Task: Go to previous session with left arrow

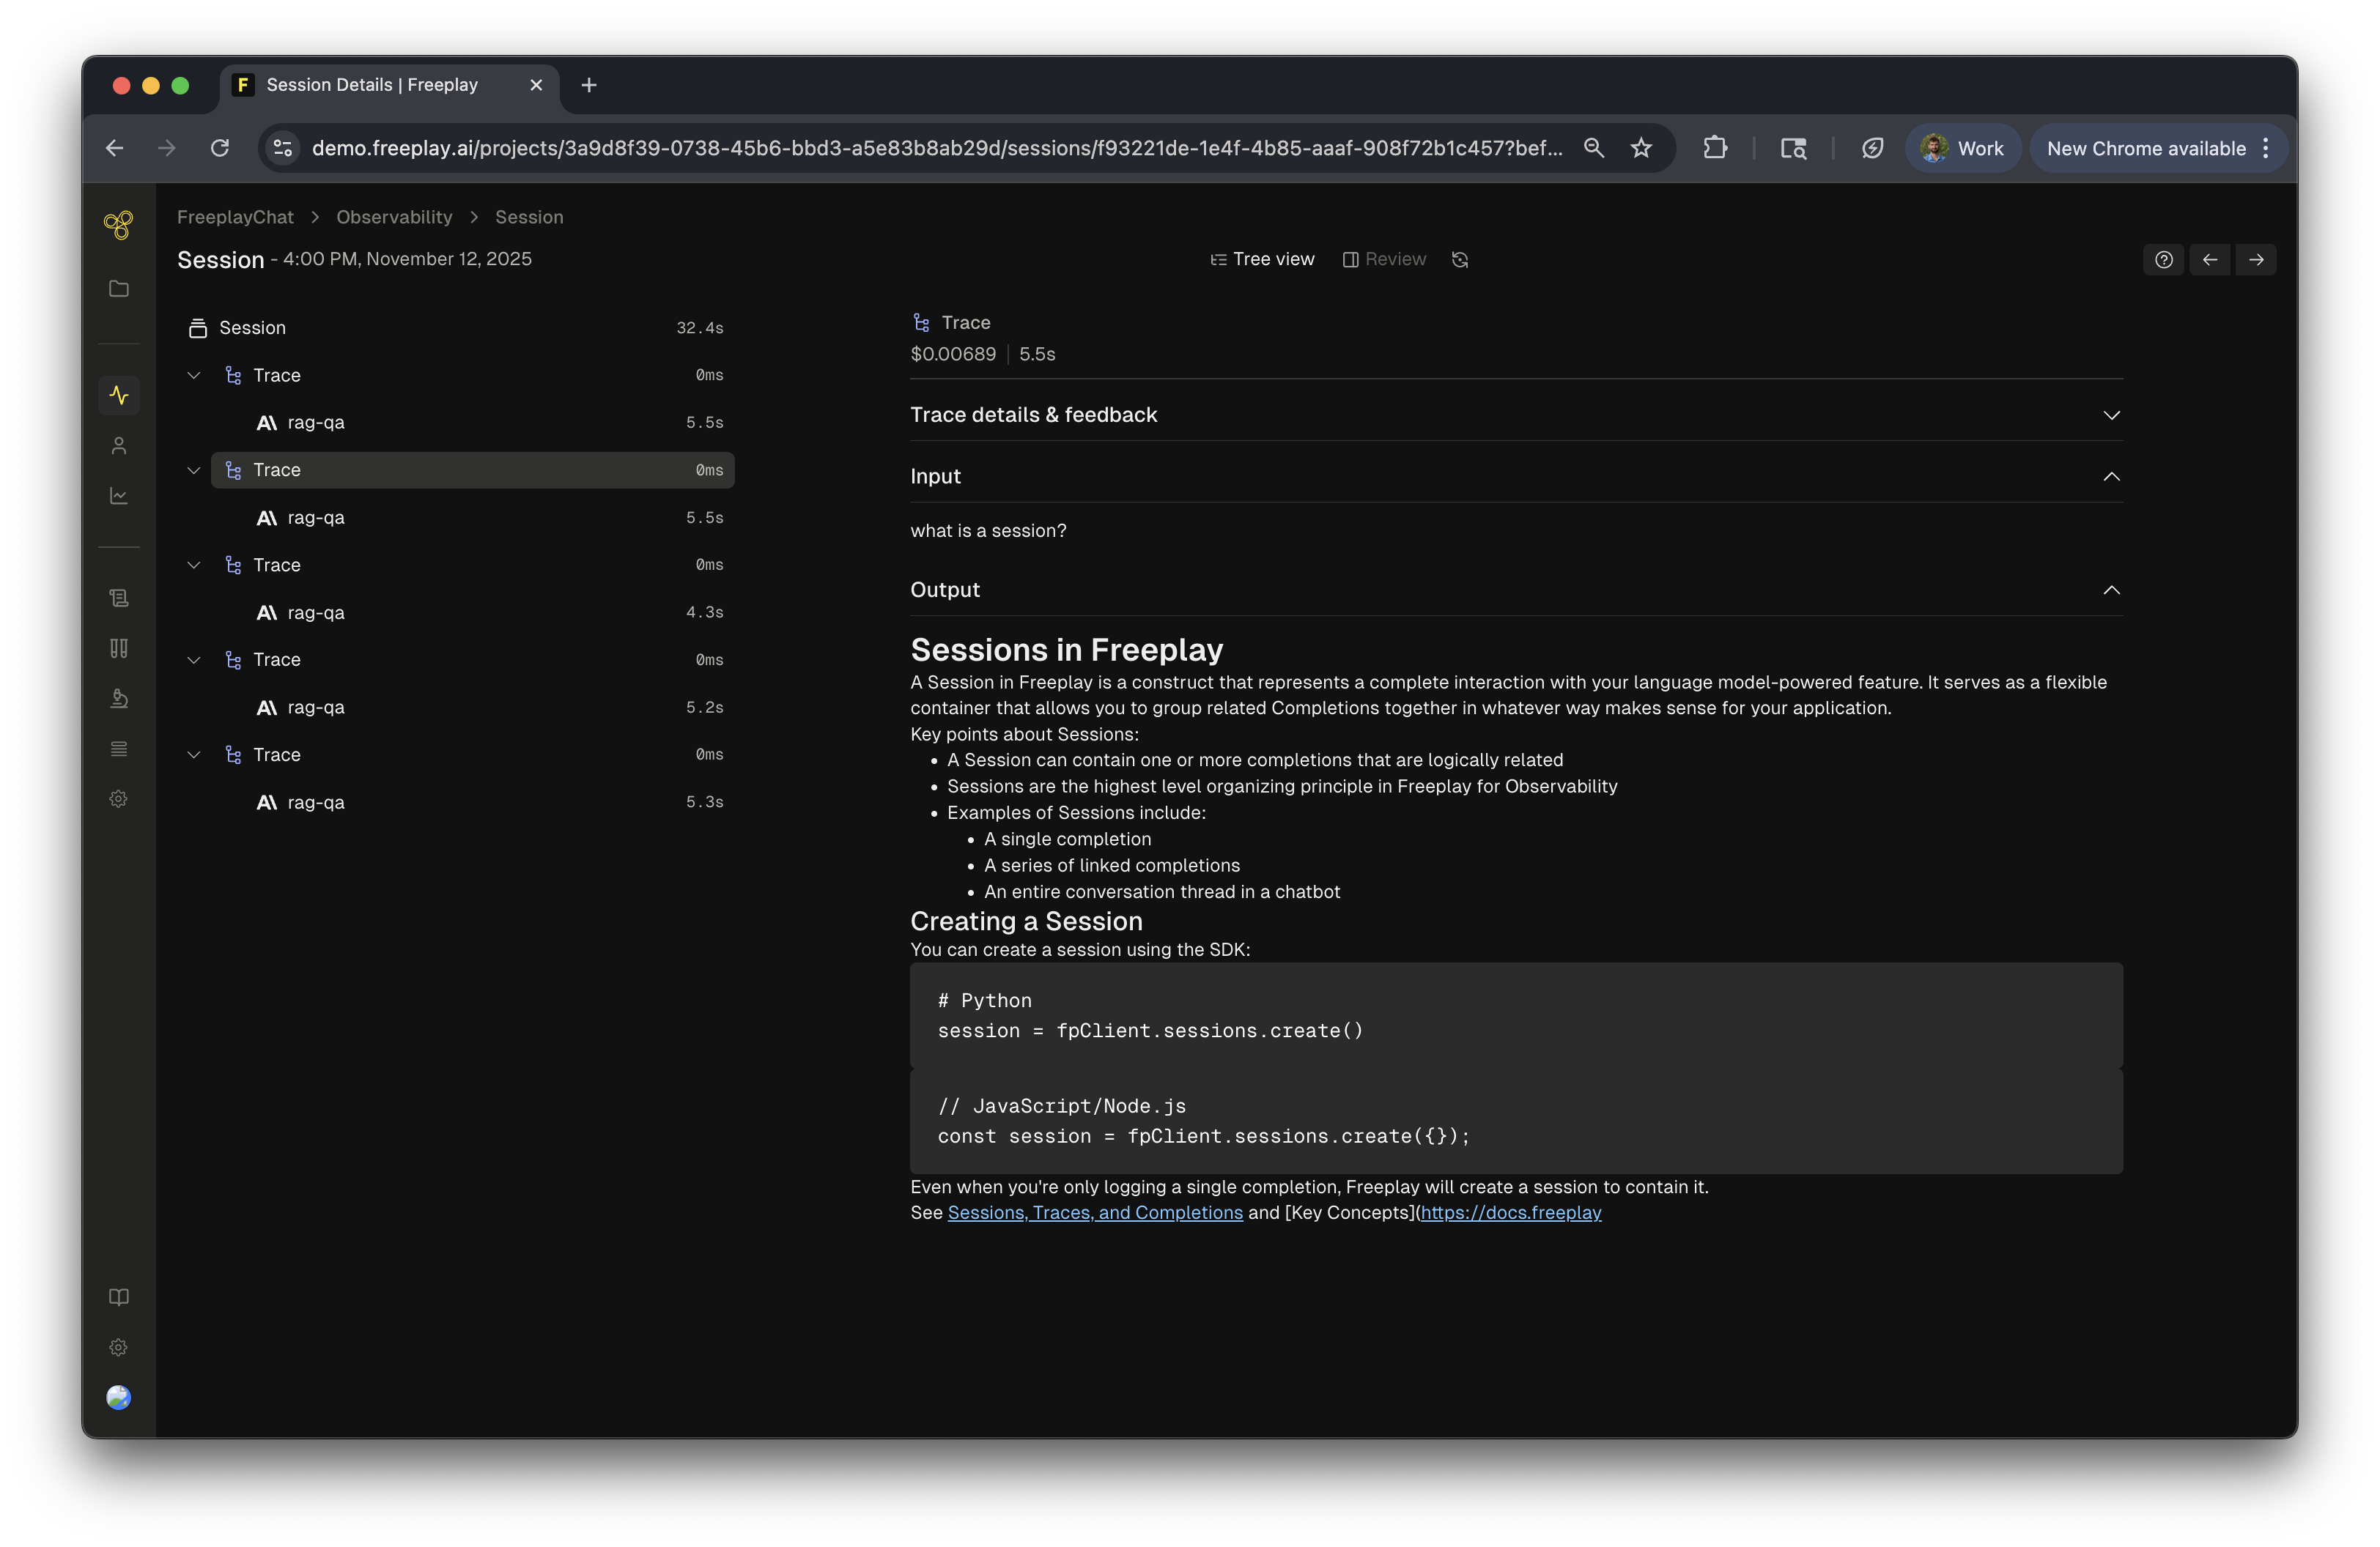Action: coord(2210,260)
